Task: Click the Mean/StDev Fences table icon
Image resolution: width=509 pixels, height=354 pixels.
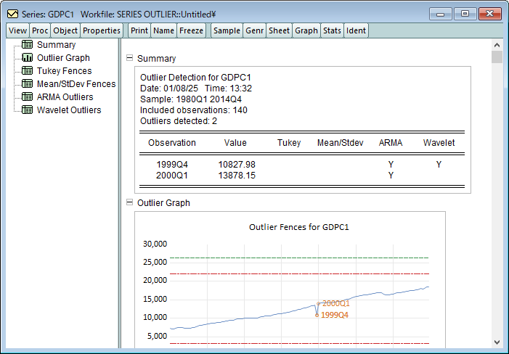Action: coord(27,83)
